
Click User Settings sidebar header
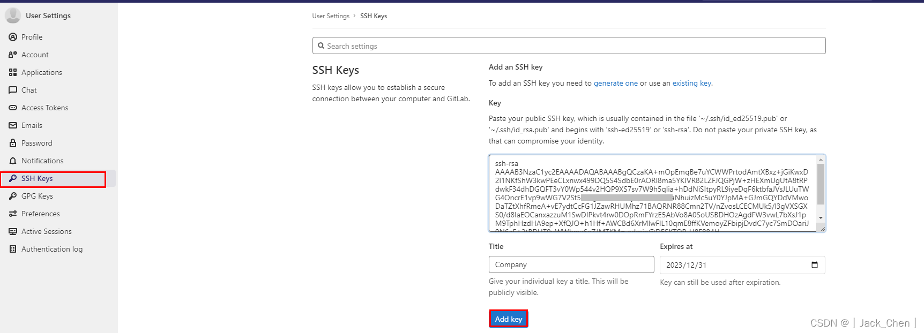point(48,16)
